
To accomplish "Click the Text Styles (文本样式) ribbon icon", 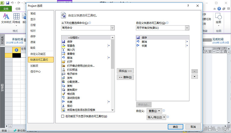I will pyautogui.click(x=6, y=16).
